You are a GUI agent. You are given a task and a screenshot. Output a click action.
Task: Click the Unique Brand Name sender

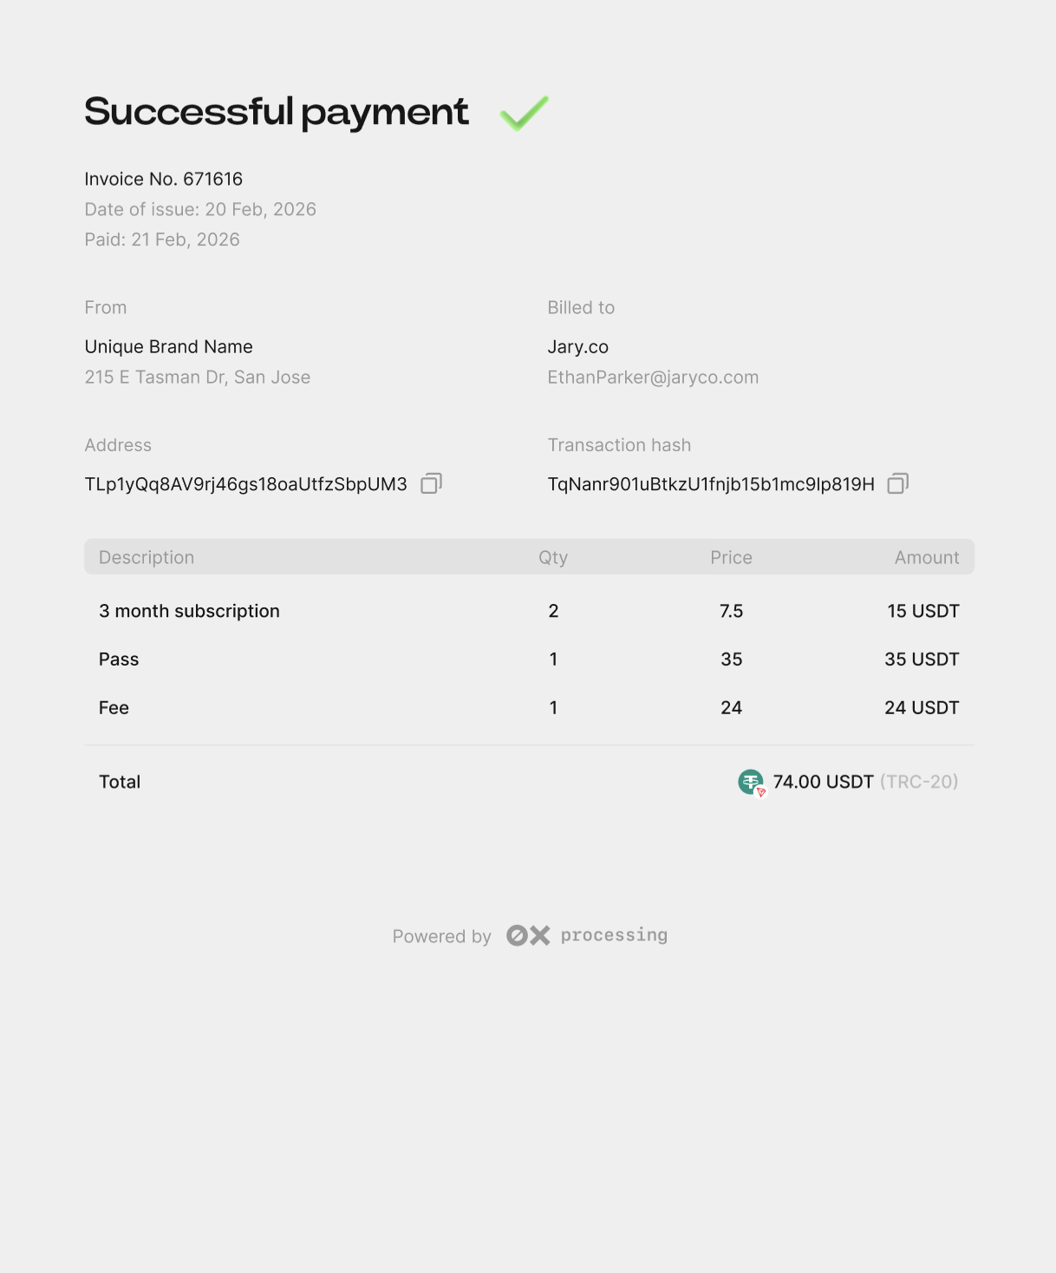coord(169,347)
